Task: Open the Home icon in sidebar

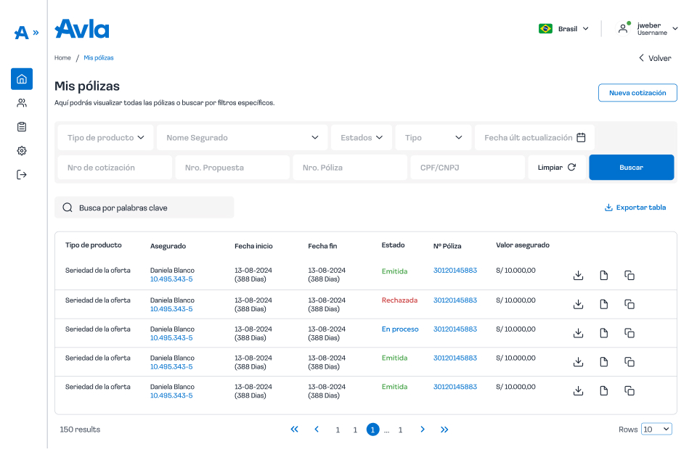Action: point(22,79)
